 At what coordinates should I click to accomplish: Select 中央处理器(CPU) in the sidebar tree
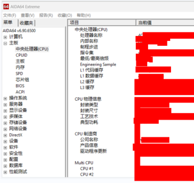click(32, 49)
